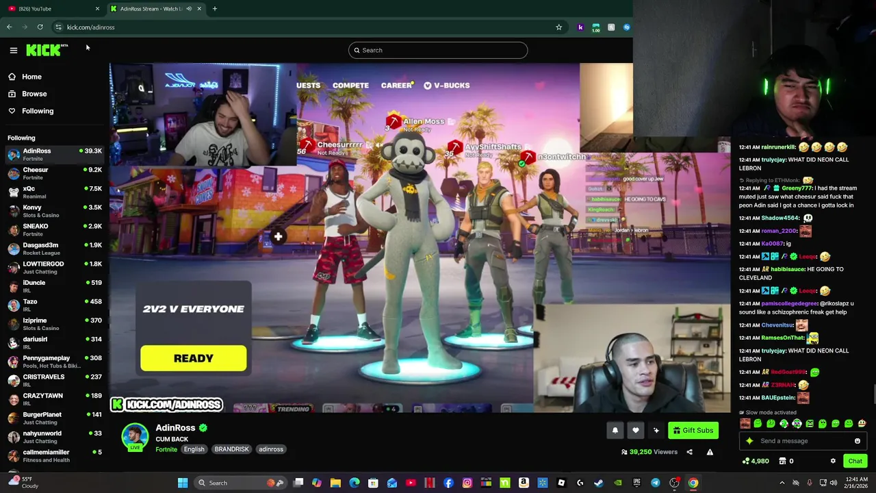Screen dimensions: 876x493
Task: Open LOWTIERGOD channel in following list
Action: 55,268
